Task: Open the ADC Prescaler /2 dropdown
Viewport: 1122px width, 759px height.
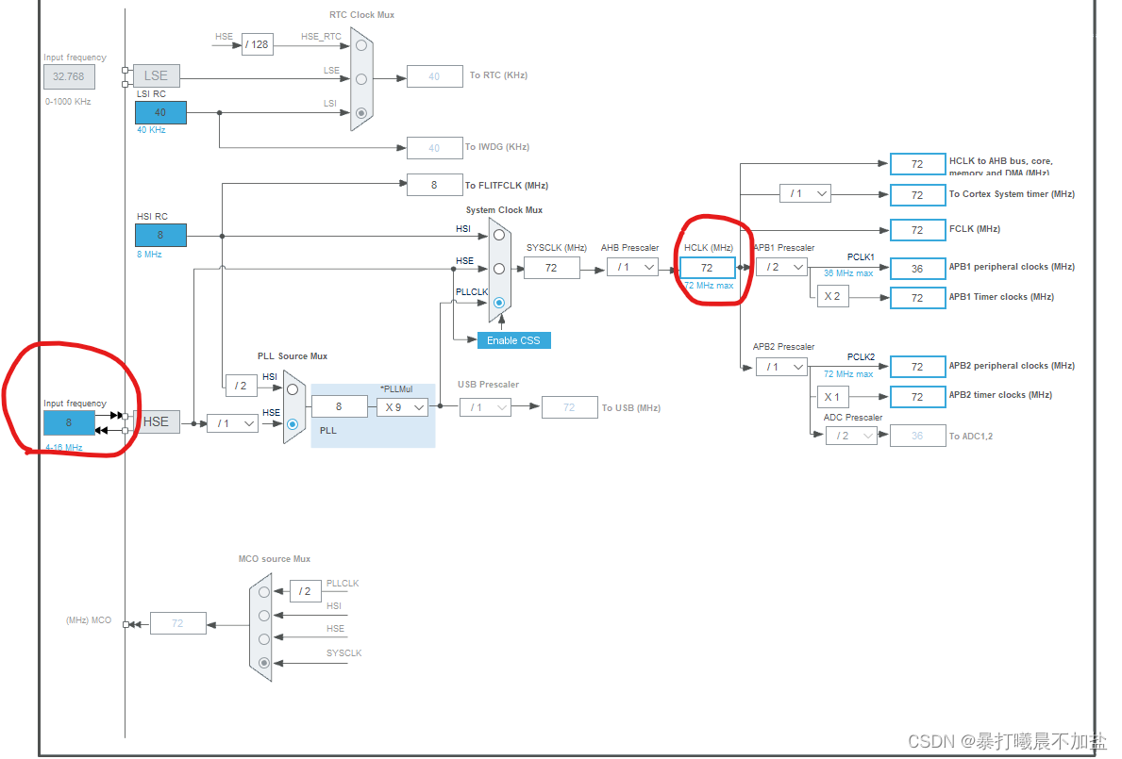Action: click(850, 435)
